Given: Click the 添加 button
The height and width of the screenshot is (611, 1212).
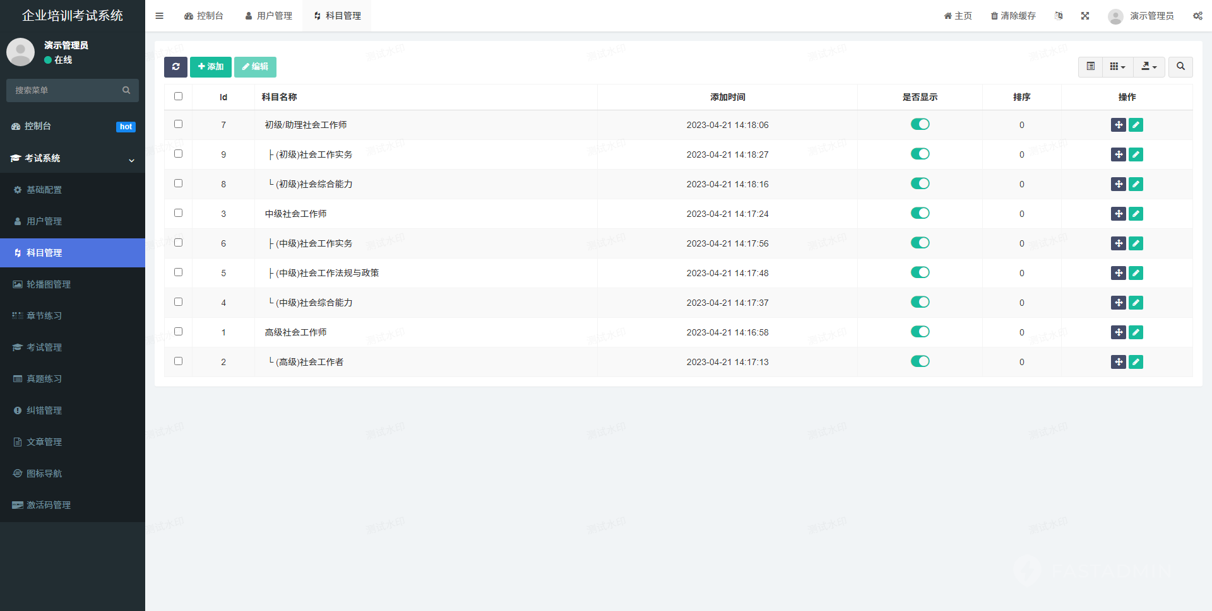Looking at the screenshot, I should tap(210, 67).
